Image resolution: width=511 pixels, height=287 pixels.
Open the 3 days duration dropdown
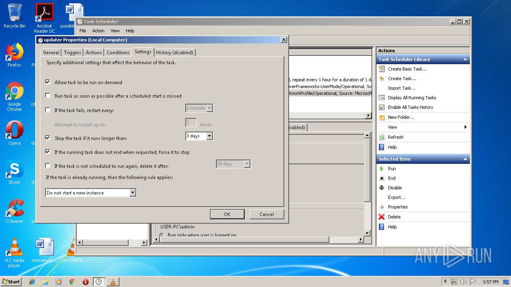coord(210,136)
